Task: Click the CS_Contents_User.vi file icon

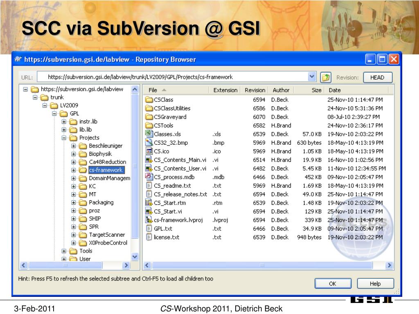Action: point(149,168)
